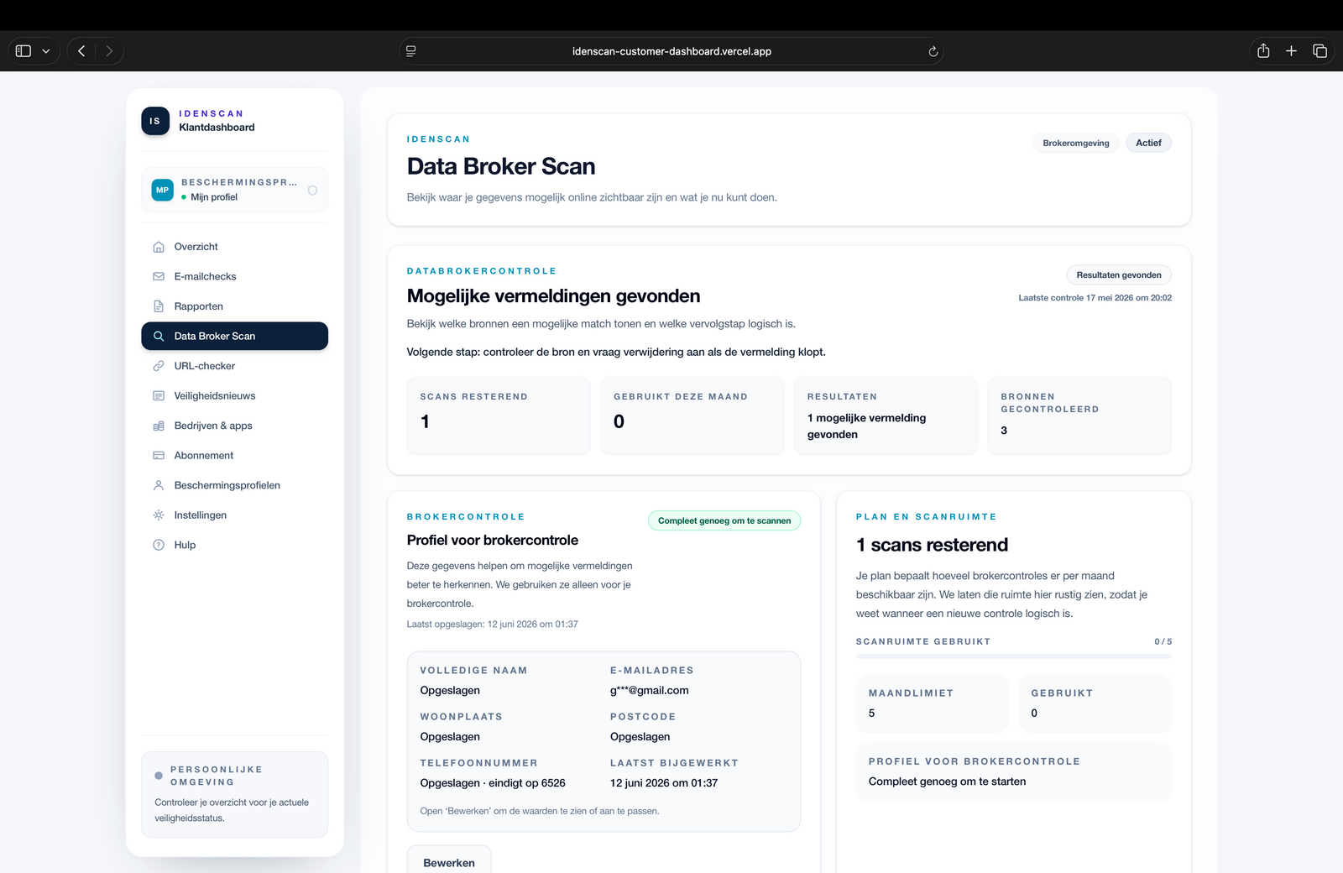Show the tab overview icon
The width and height of the screenshot is (1343, 873).
(1319, 51)
